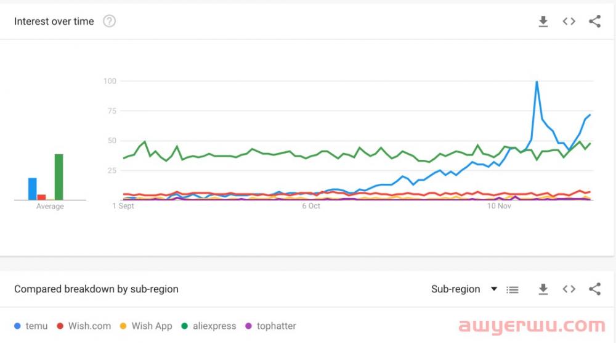Share the sub-region breakdown

[594, 289]
